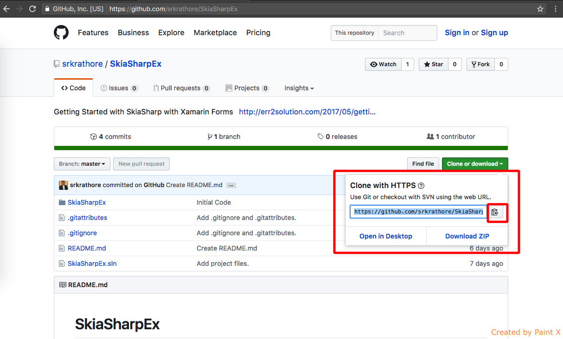The image size is (563, 339).
Task: Open the Branch: master dropdown
Action: click(x=82, y=164)
